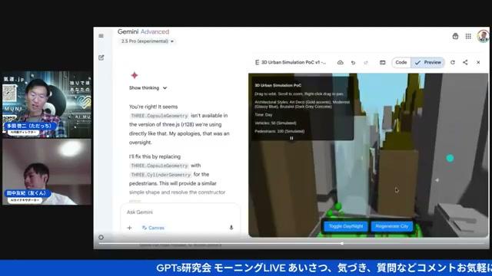Viewport: 492px width, 276px height.
Task: Click the first THREE.CapsuleGeometry code snippet
Action: coord(159,116)
